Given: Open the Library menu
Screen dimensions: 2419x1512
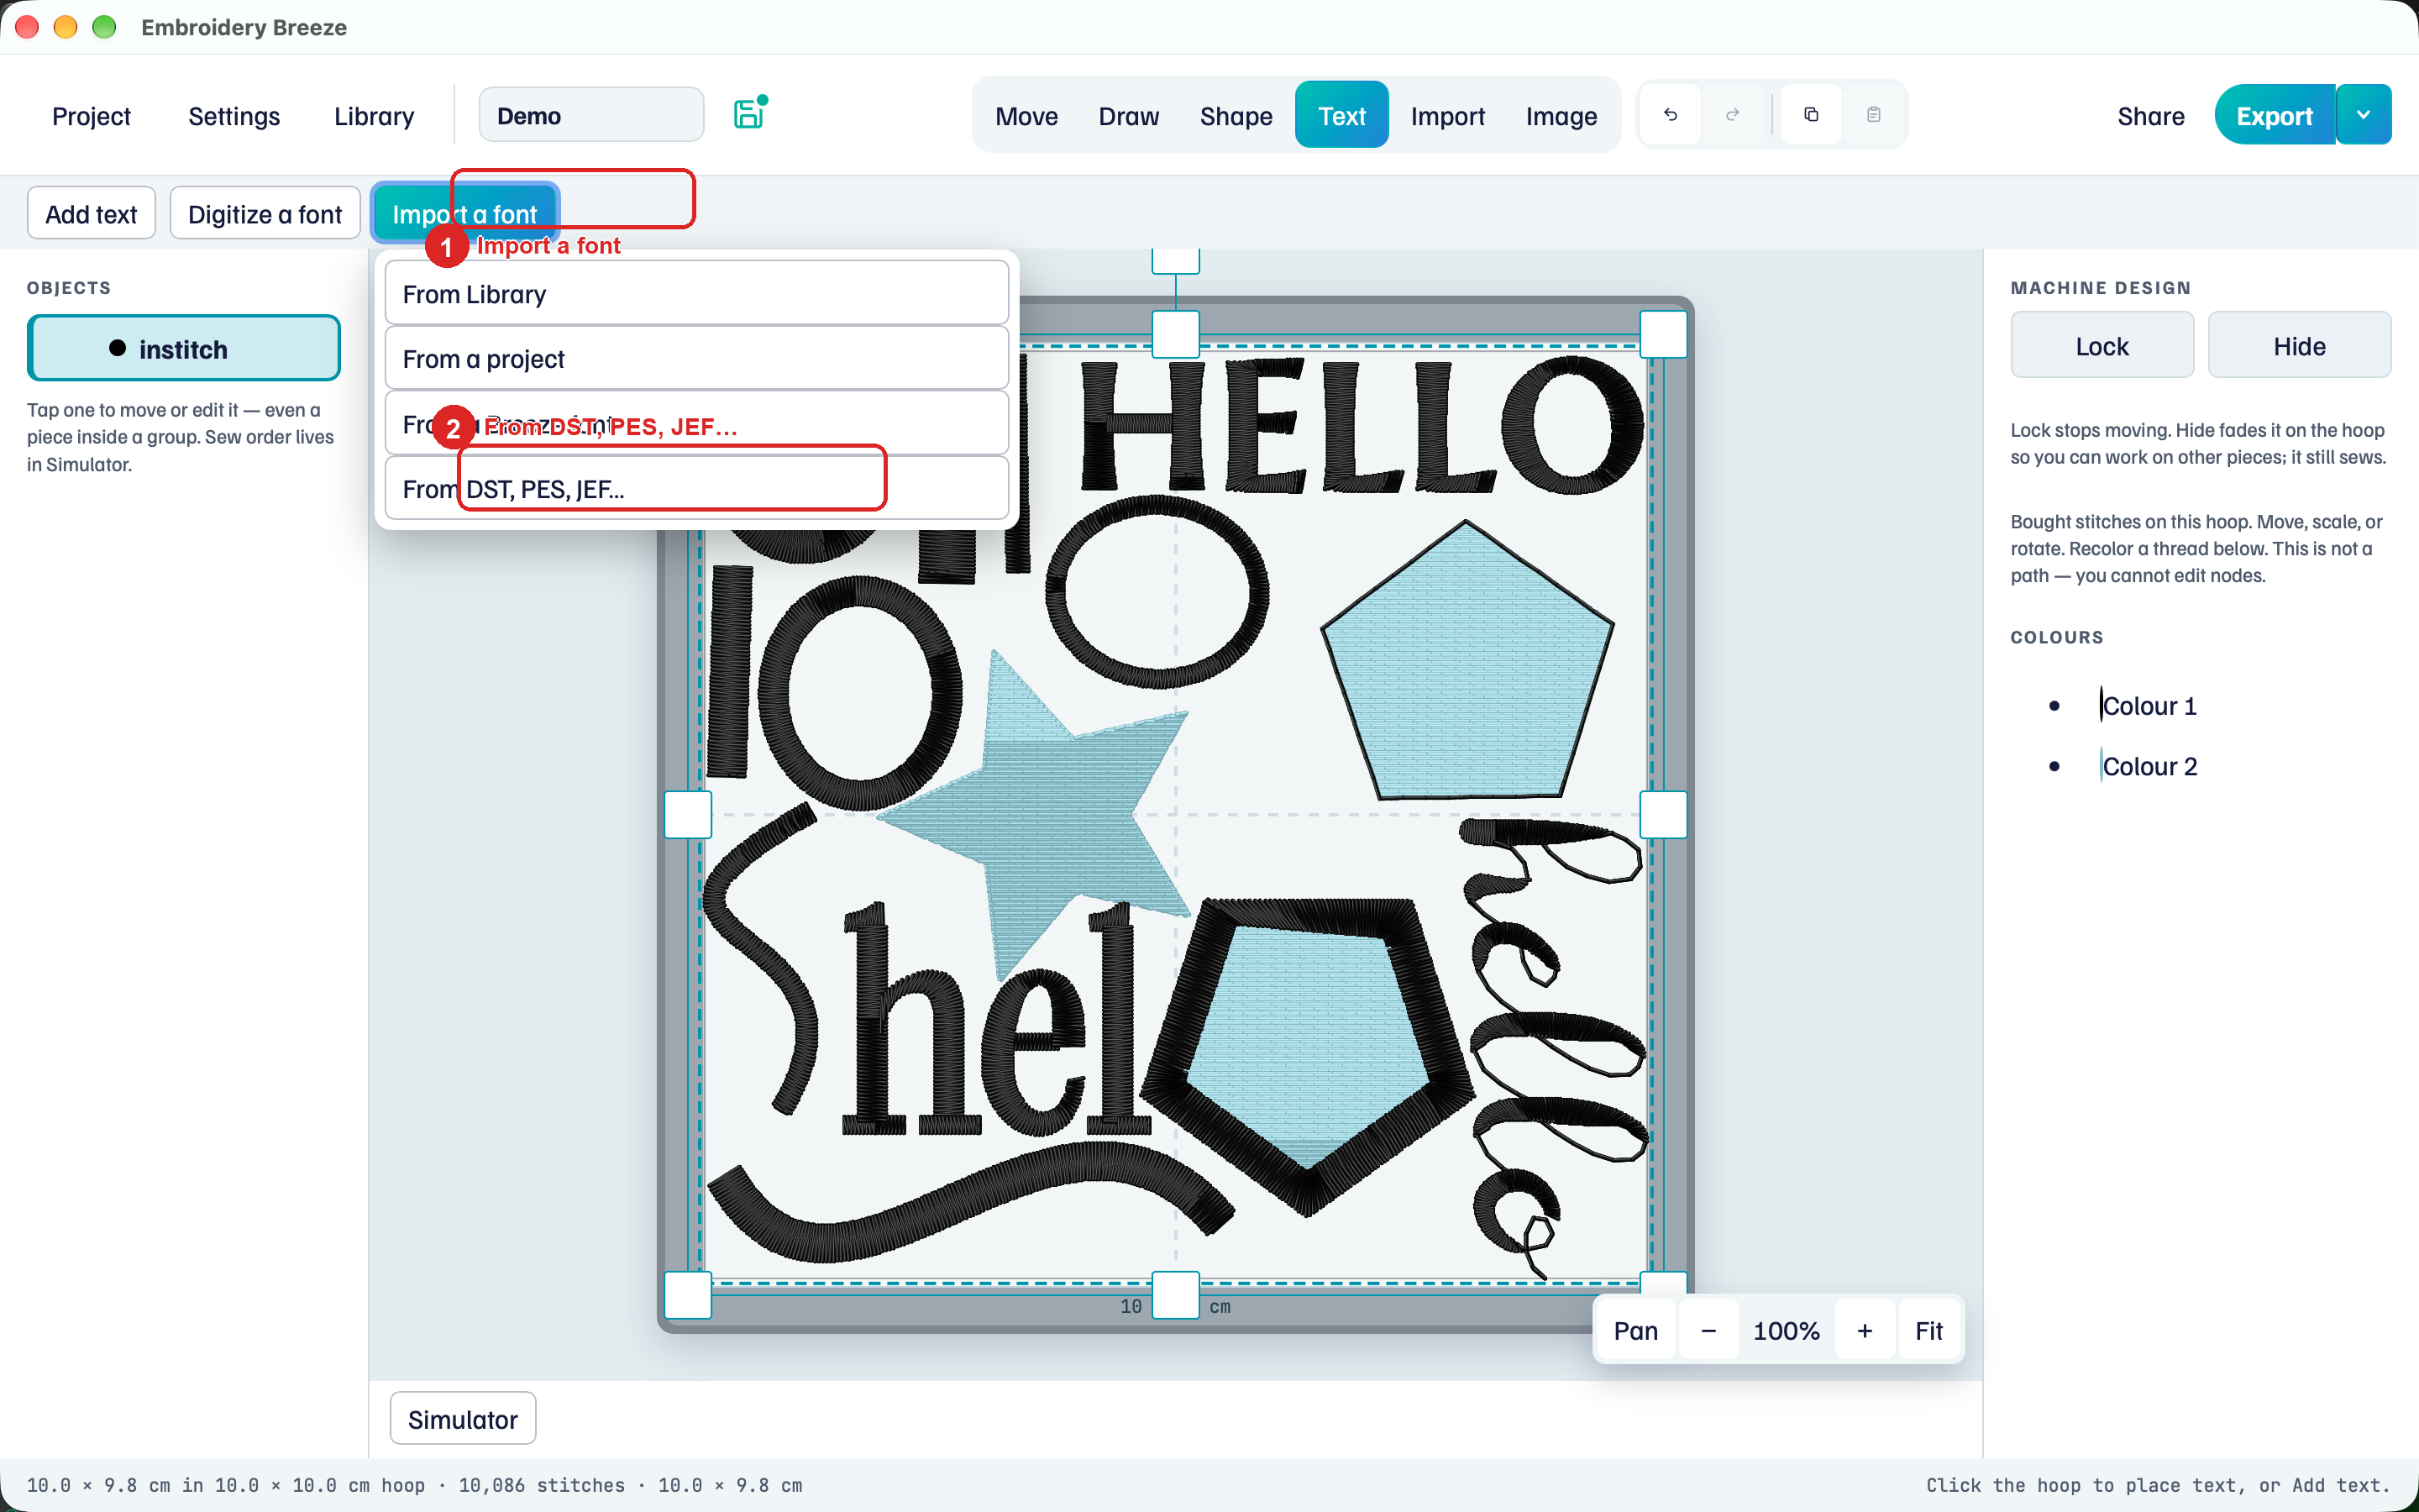Looking at the screenshot, I should [x=374, y=116].
